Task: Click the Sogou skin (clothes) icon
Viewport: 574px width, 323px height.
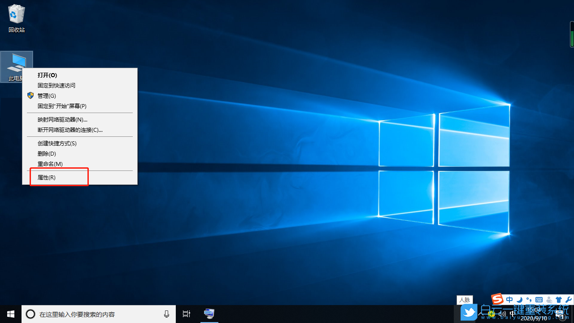Action: coord(558,300)
